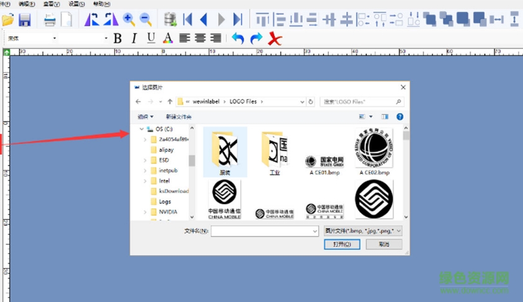Image resolution: width=523 pixels, height=302 pixels.
Task: Toggle the preview pane button
Action: tap(385, 117)
